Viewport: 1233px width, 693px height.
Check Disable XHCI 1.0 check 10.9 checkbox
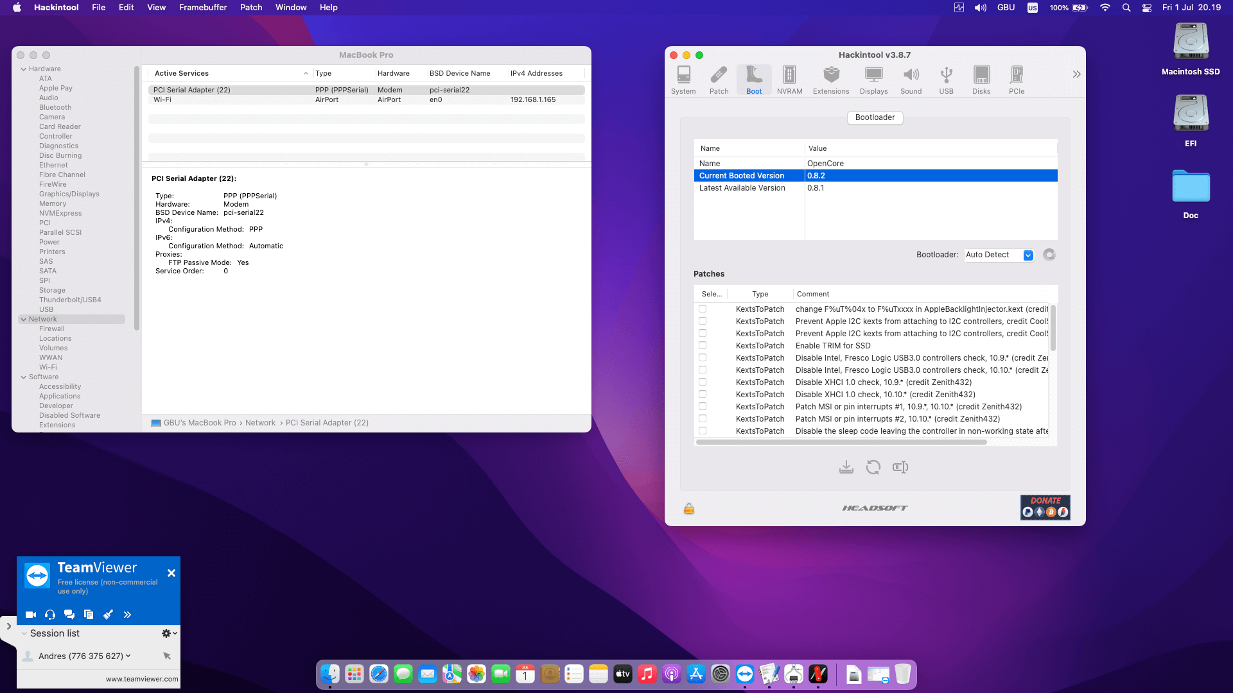click(x=703, y=382)
